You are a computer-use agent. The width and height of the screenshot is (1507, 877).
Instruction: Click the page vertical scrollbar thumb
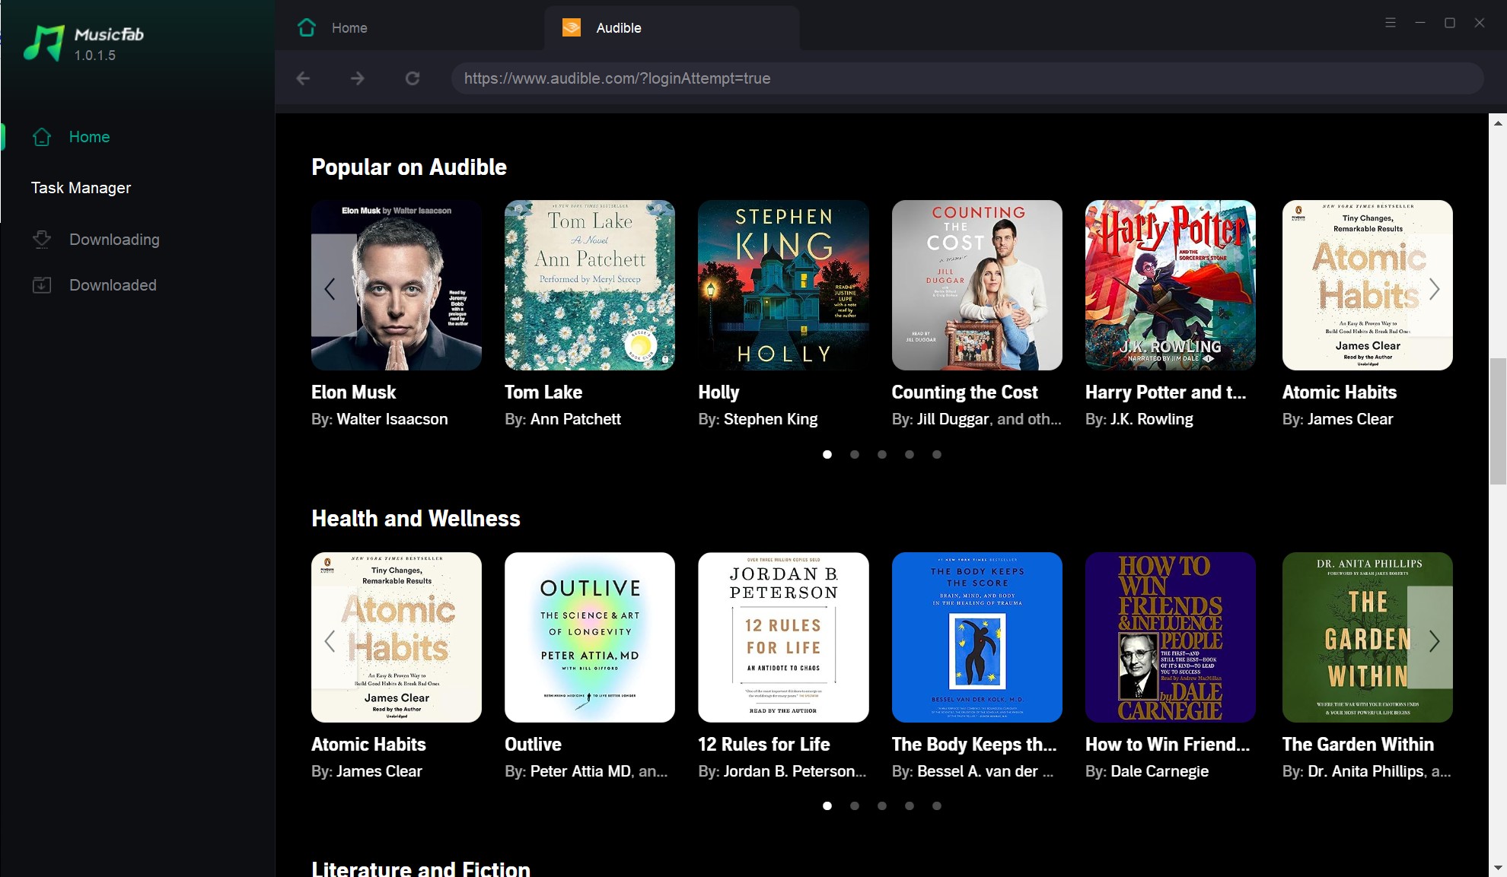pyautogui.click(x=1497, y=421)
